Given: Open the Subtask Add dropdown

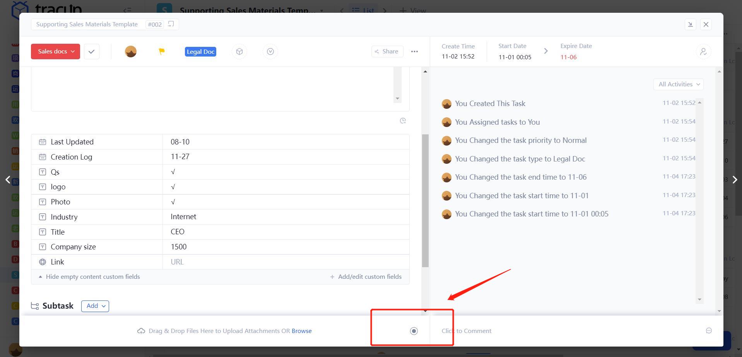Looking at the screenshot, I should click(95, 306).
